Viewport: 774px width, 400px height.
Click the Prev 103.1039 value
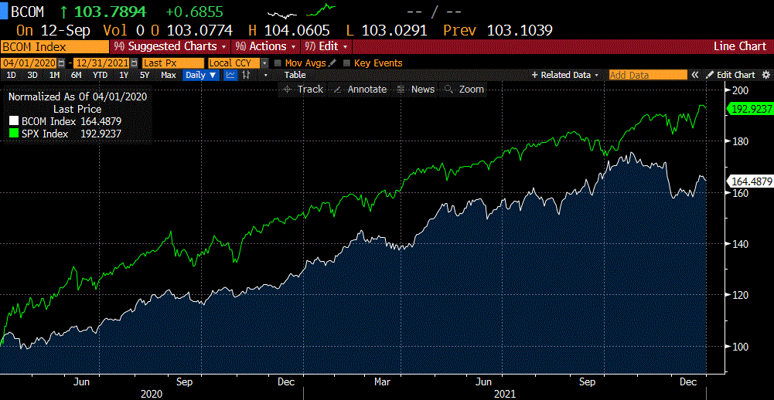[520, 31]
